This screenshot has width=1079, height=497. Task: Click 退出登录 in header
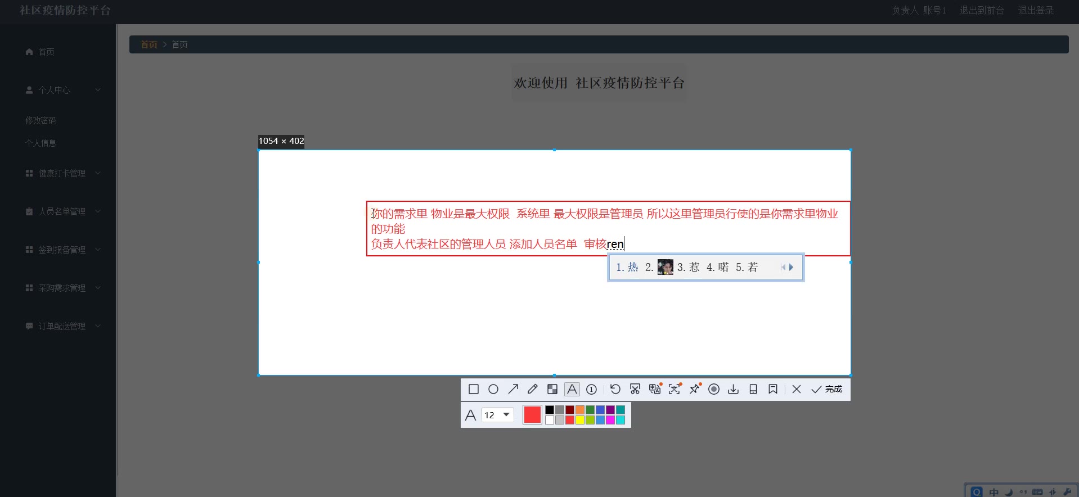pyautogui.click(x=1036, y=10)
